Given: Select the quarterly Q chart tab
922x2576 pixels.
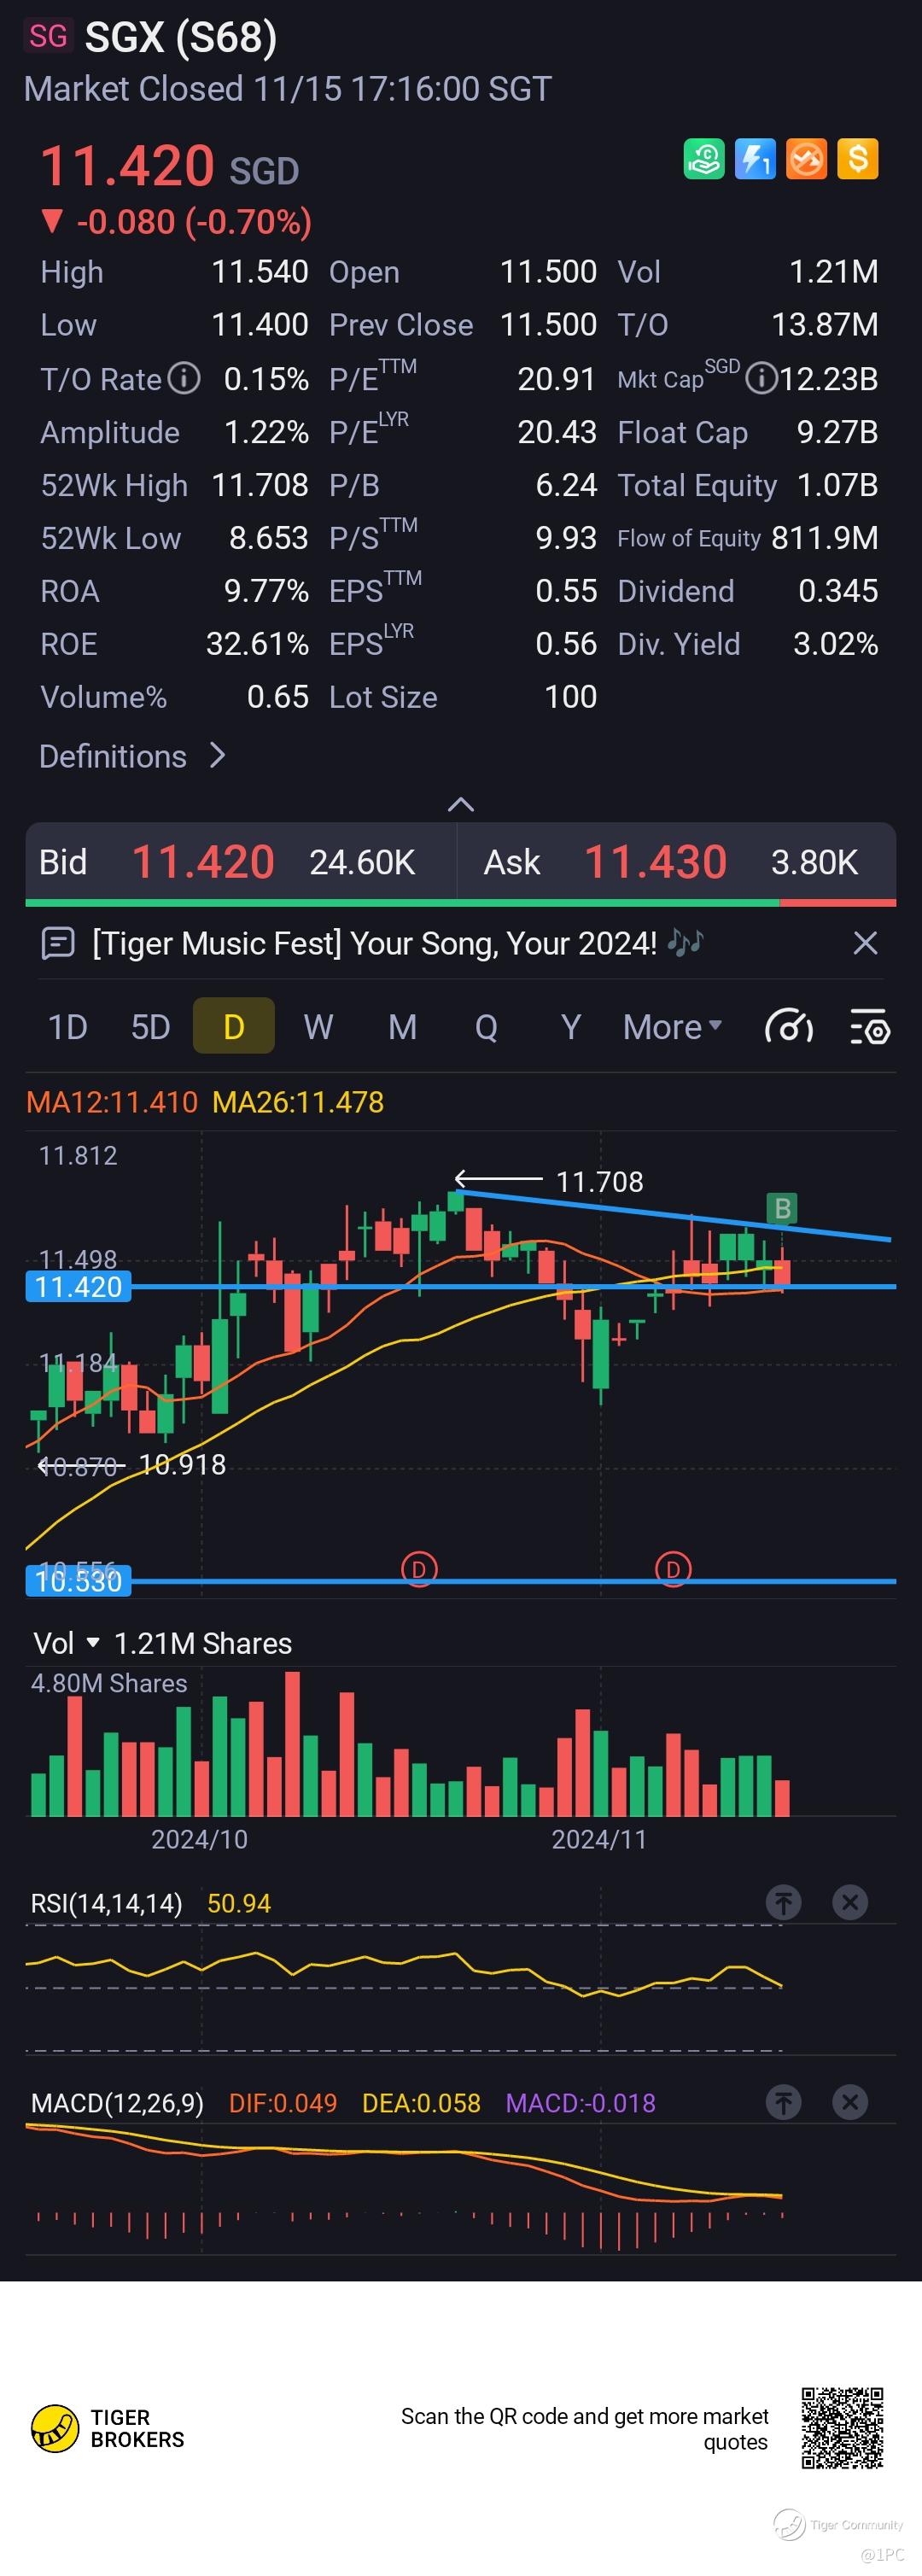Looking at the screenshot, I should [x=486, y=1027].
